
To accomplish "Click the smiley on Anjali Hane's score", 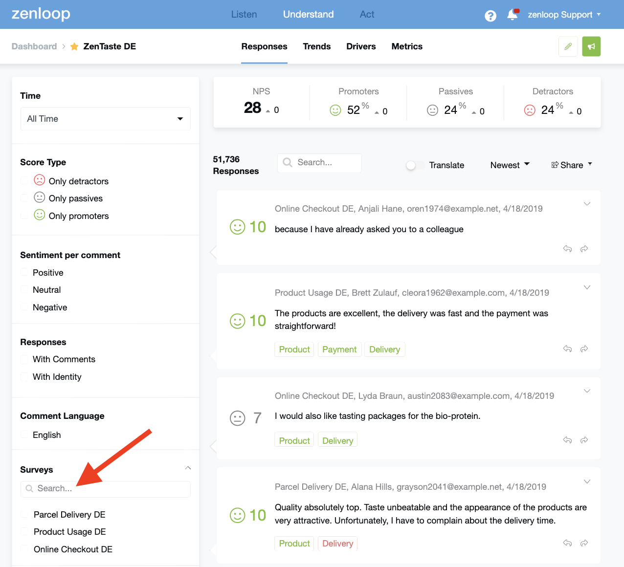I will point(238,227).
